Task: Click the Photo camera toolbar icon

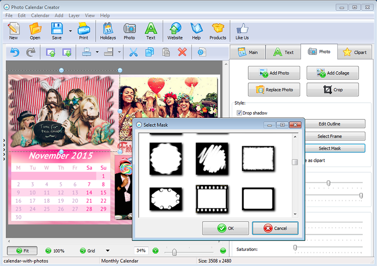Action: 129,31
